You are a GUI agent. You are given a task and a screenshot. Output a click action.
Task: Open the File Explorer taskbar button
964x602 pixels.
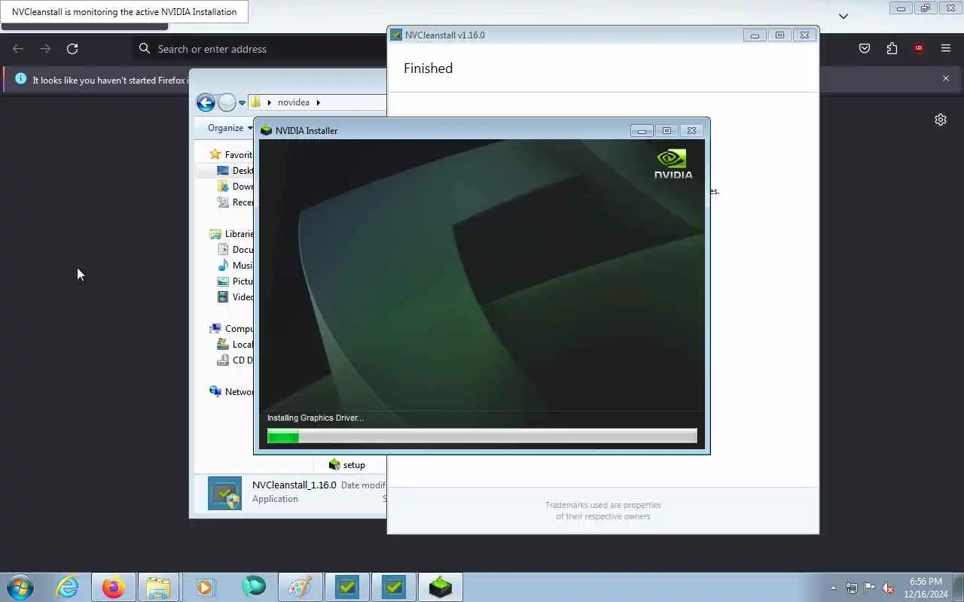coord(158,587)
